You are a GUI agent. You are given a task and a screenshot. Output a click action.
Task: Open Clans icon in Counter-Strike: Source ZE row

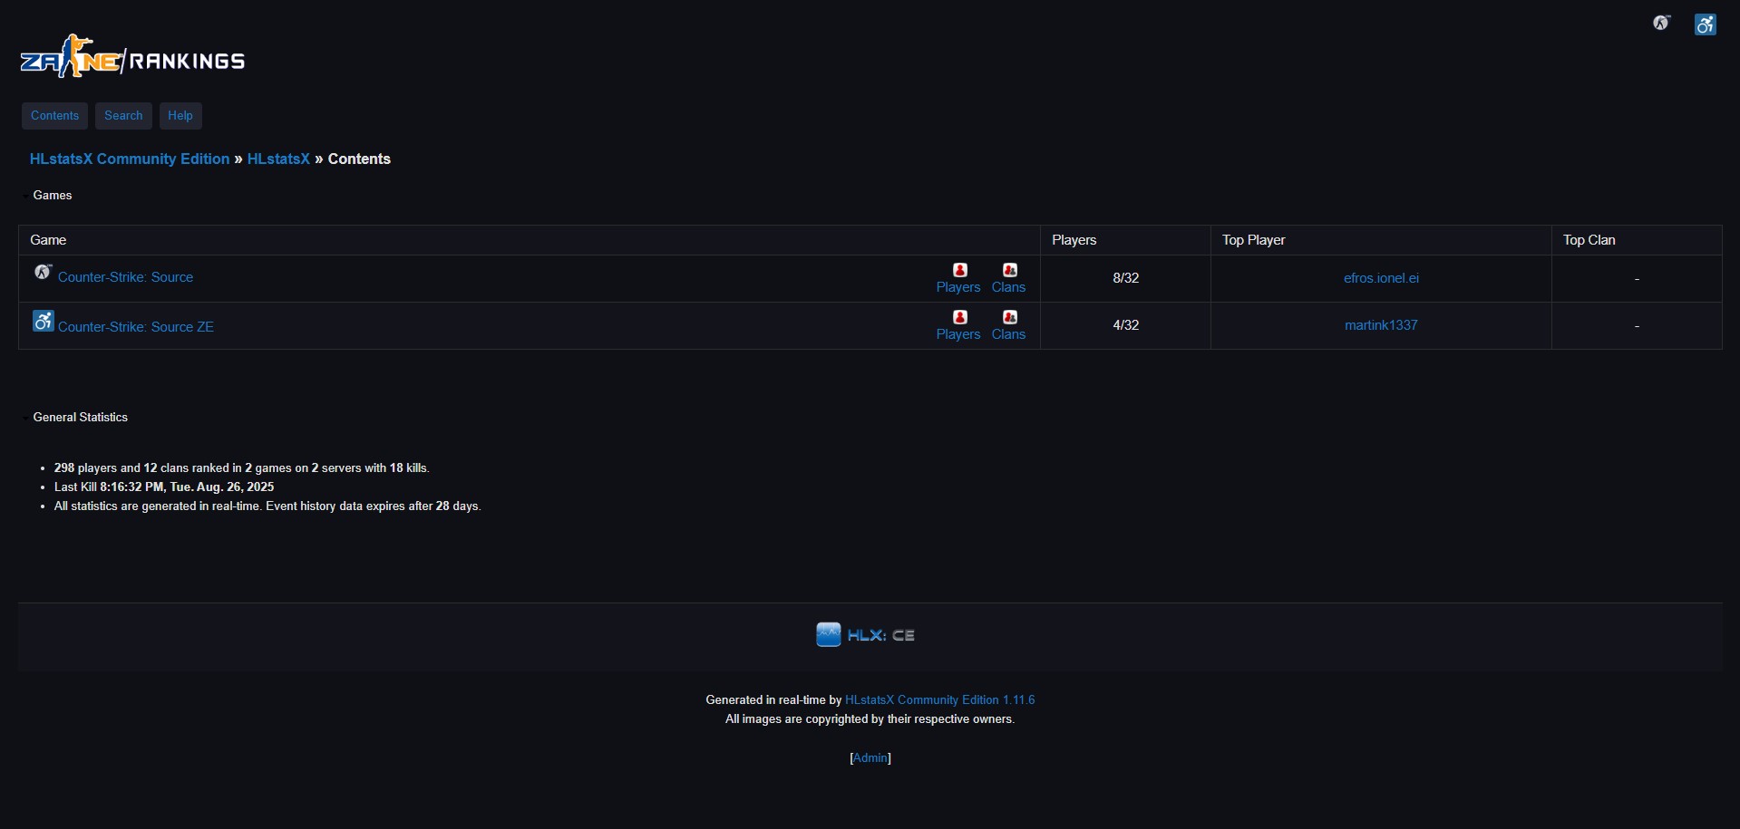coord(1009,317)
